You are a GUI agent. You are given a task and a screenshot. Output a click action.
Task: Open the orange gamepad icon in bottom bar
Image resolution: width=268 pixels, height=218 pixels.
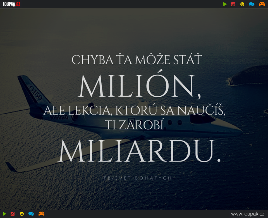(x=41, y=214)
